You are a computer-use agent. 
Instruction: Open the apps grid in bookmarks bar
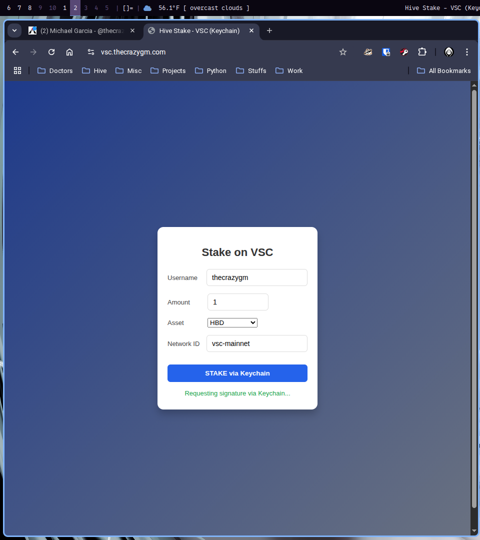[17, 70]
